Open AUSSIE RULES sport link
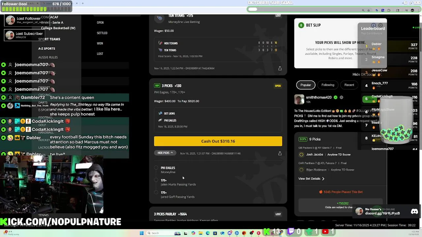This screenshot has width=422, height=237. (48, 57)
